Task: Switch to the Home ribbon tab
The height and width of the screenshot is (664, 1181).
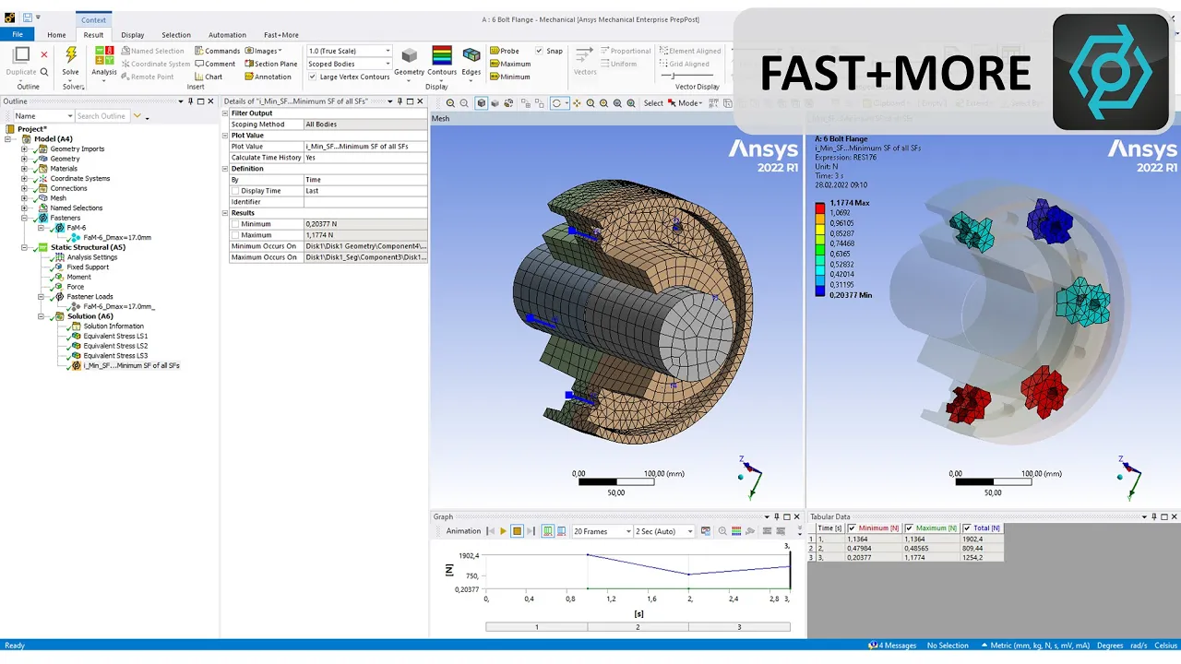Action: 56,35
